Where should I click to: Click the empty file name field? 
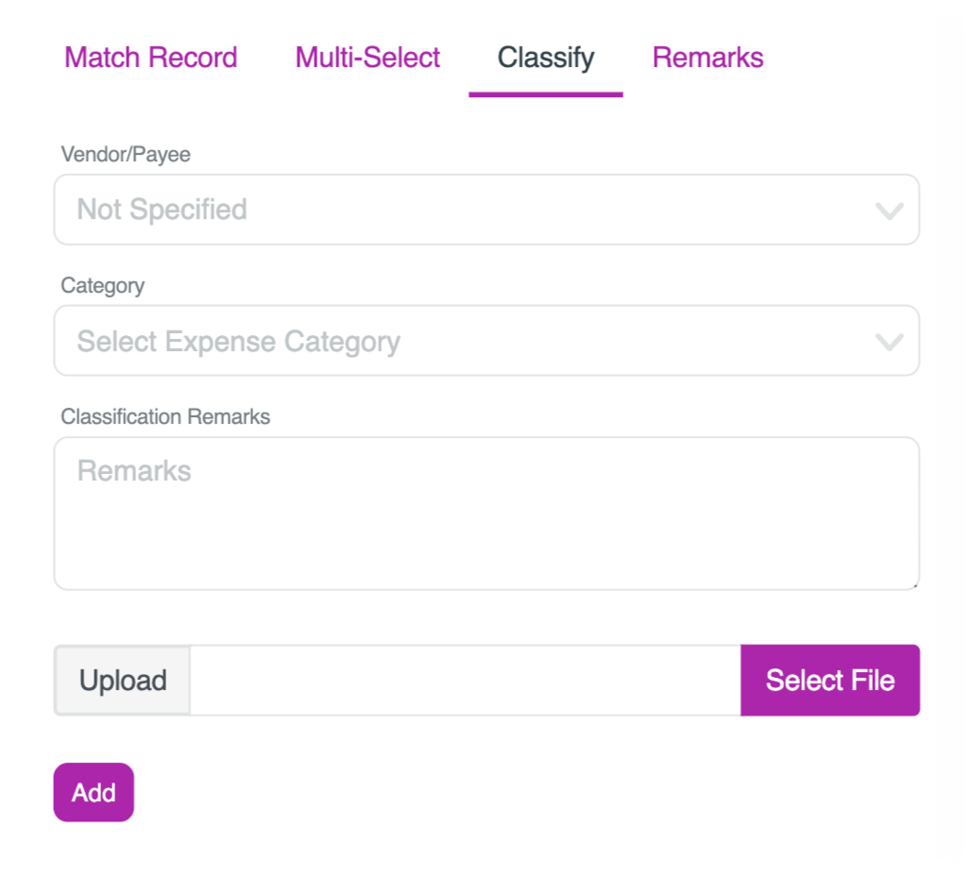[463, 680]
